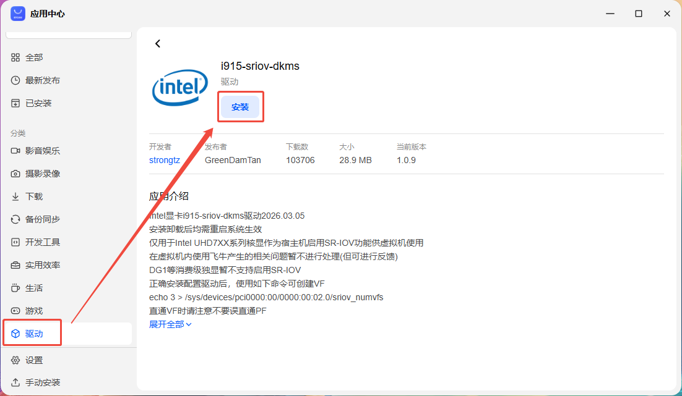The width and height of the screenshot is (682, 396).
Task: Click the 驱动 cube icon
Action: coord(15,334)
